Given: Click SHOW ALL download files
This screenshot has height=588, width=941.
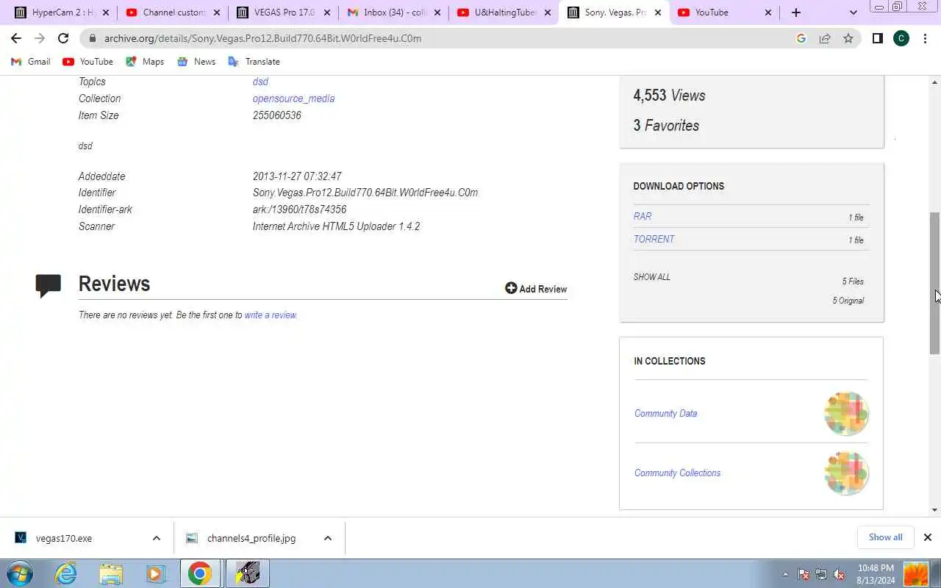Looking at the screenshot, I should click(652, 277).
